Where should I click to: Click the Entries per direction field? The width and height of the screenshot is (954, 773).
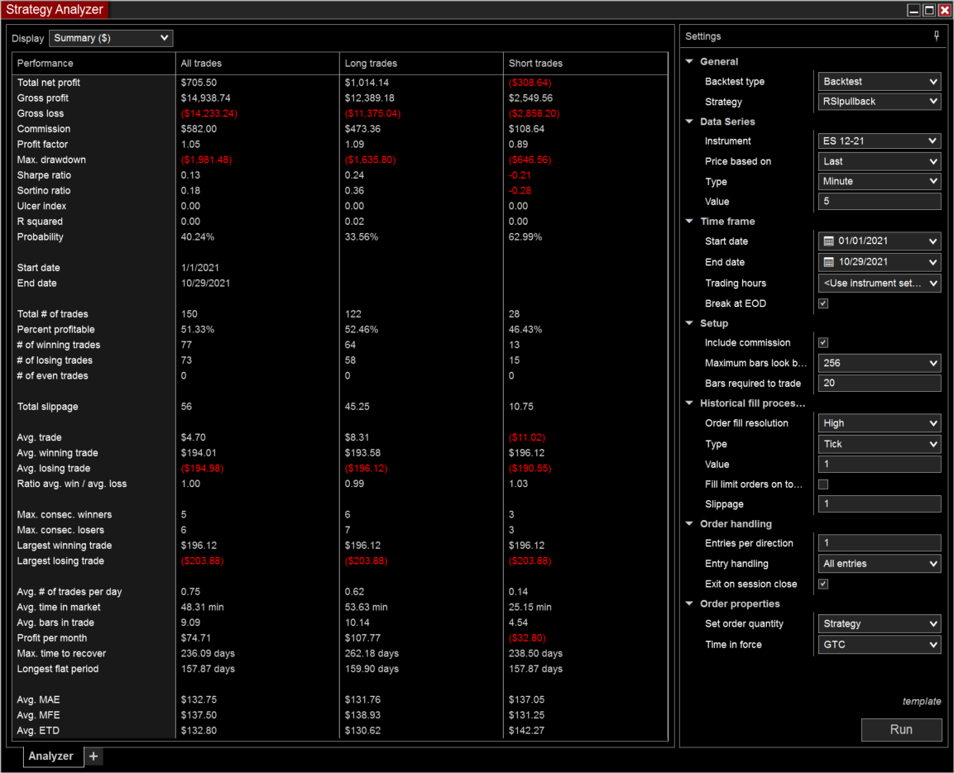point(880,543)
